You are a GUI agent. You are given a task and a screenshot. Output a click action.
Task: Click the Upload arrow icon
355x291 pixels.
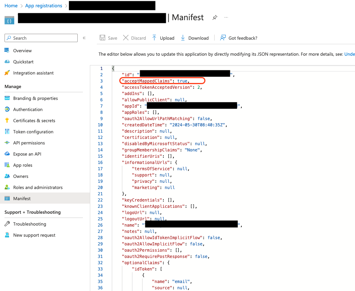tap(154, 38)
